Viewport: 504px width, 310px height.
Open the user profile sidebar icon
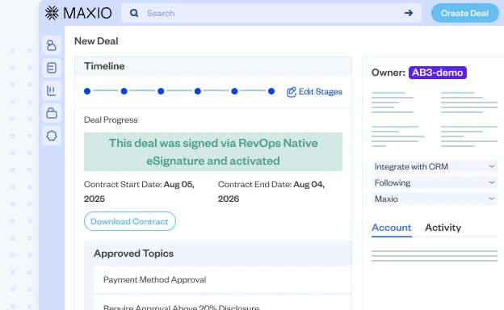[52, 45]
